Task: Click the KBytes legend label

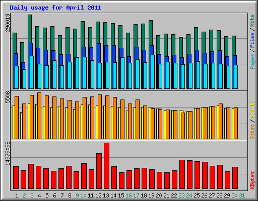Action: 252,180
